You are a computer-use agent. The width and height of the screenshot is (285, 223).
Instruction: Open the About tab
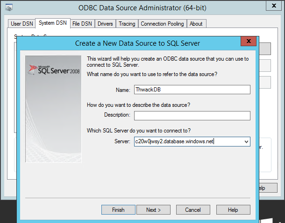point(196,24)
